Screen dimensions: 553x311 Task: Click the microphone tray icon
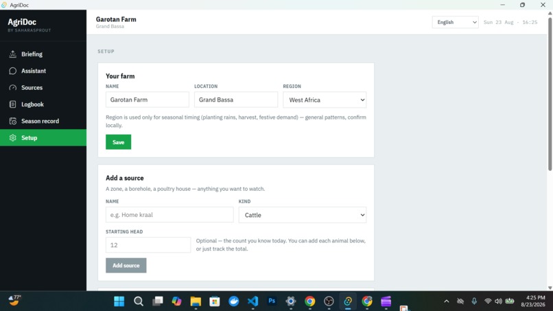[474, 301]
